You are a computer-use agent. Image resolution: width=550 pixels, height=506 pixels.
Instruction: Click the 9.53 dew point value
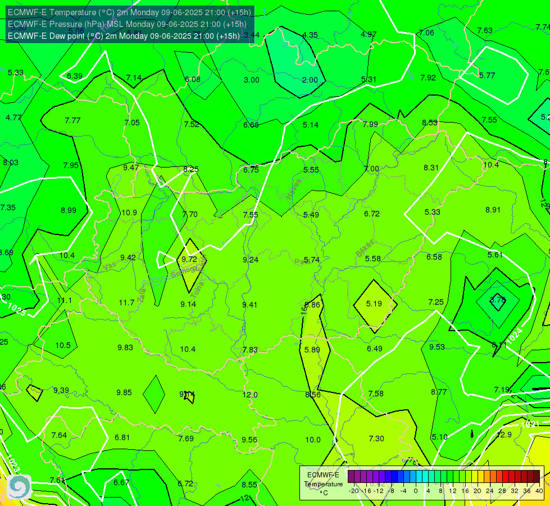click(x=437, y=347)
